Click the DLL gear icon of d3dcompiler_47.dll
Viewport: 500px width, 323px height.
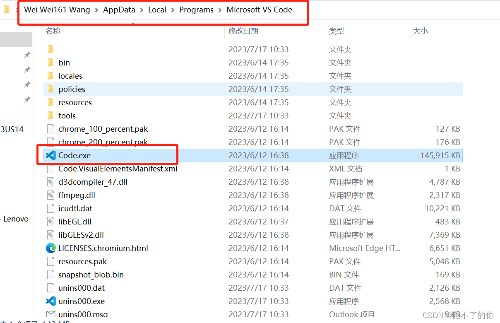coord(50,182)
